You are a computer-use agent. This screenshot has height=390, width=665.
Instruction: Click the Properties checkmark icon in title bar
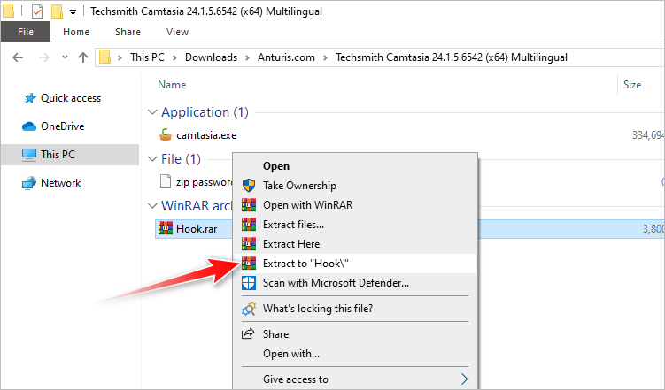(36, 11)
